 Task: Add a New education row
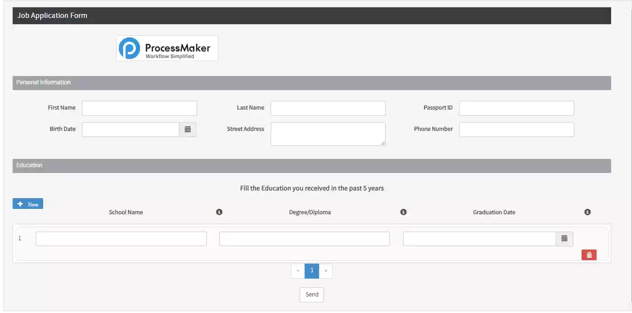[x=28, y=204]
